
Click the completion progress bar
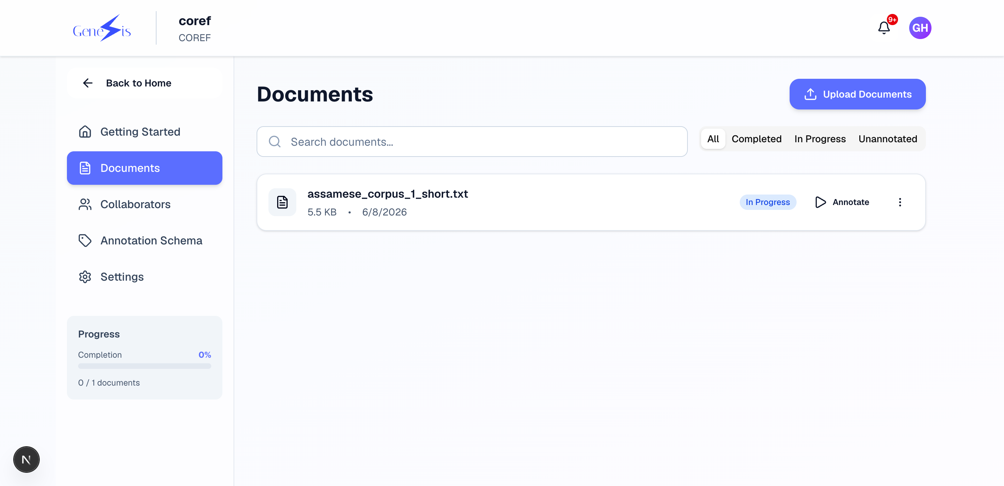tap(145, 366)
